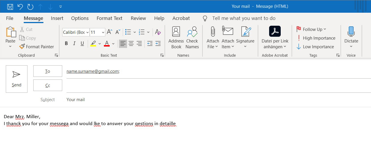Expand the Signature dropdown
The height and width of the screenshot is (156, 371).
pos(245,47)
